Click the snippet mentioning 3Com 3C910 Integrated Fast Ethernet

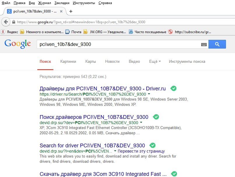coord(111,130)
